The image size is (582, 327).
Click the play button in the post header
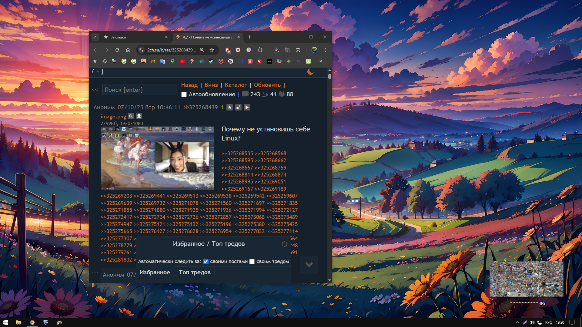pyautogui.click(x=247, y=107)
